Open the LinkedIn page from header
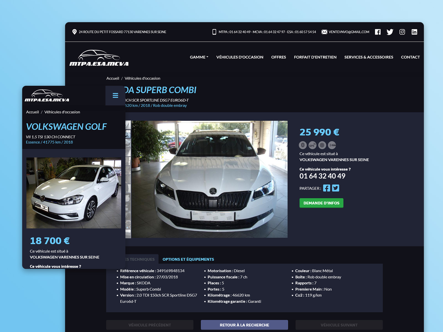The height and width of the screenshot is (332, 443). tap(414, 32)
